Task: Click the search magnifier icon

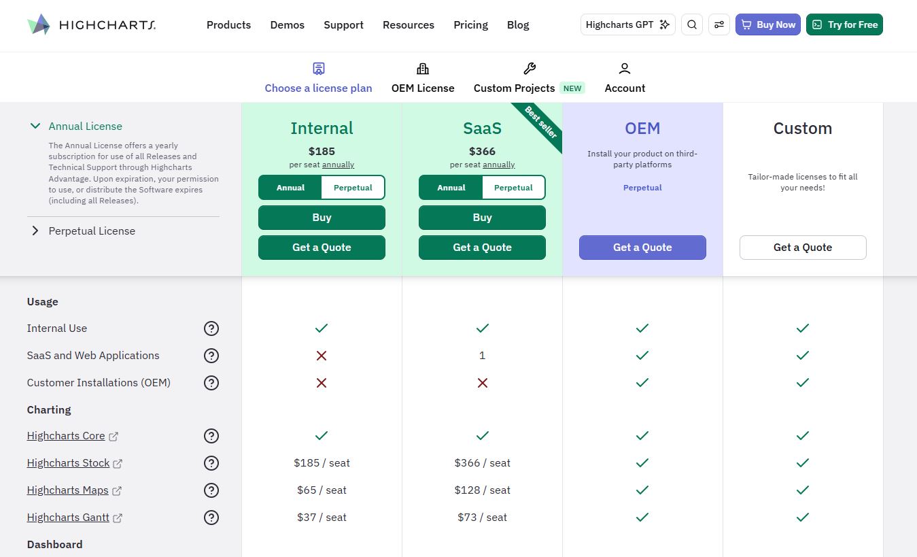Action: [x=691, y=24]
